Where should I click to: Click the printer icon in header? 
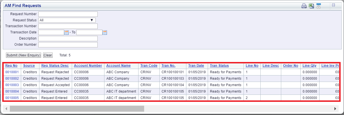click(304, 6)
